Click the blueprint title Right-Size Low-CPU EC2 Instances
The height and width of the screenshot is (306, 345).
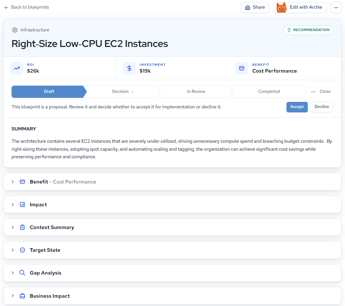click(x=90, y=44)
